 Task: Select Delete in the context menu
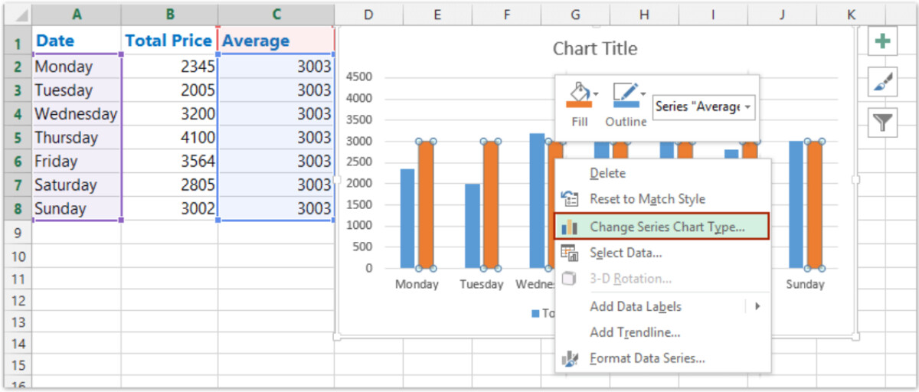pyautogui.click(x=607, y=173)
